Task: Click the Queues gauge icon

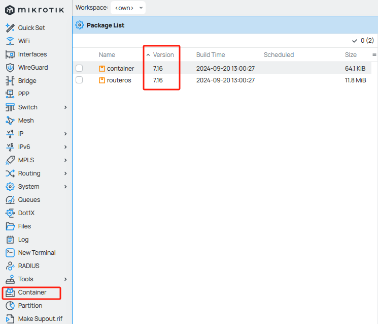Action: 10,200
